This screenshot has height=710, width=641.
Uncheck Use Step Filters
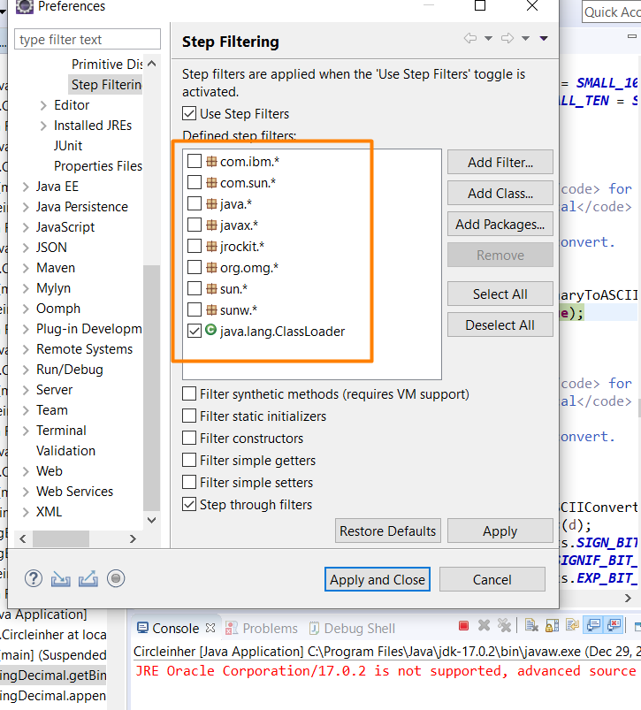189,113
